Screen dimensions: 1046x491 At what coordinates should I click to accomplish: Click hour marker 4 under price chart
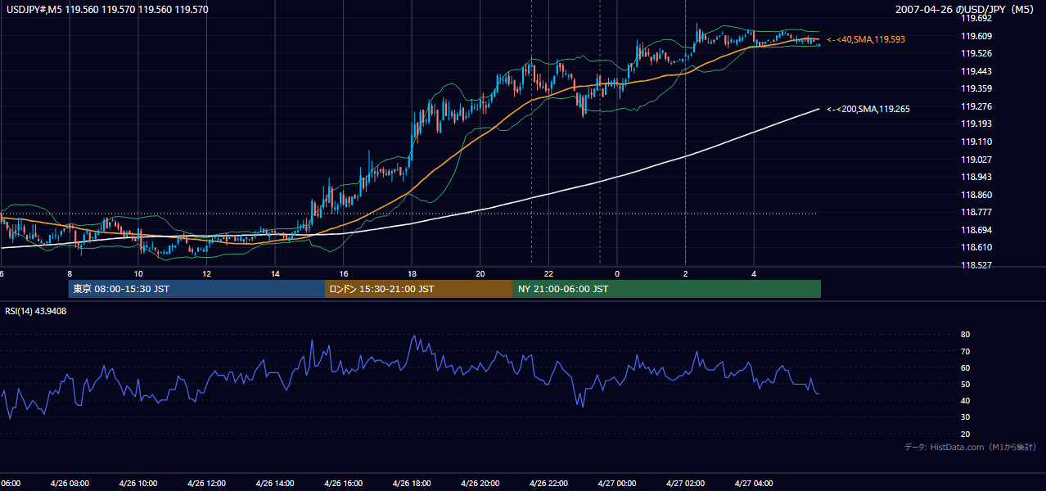pos(754,273)
